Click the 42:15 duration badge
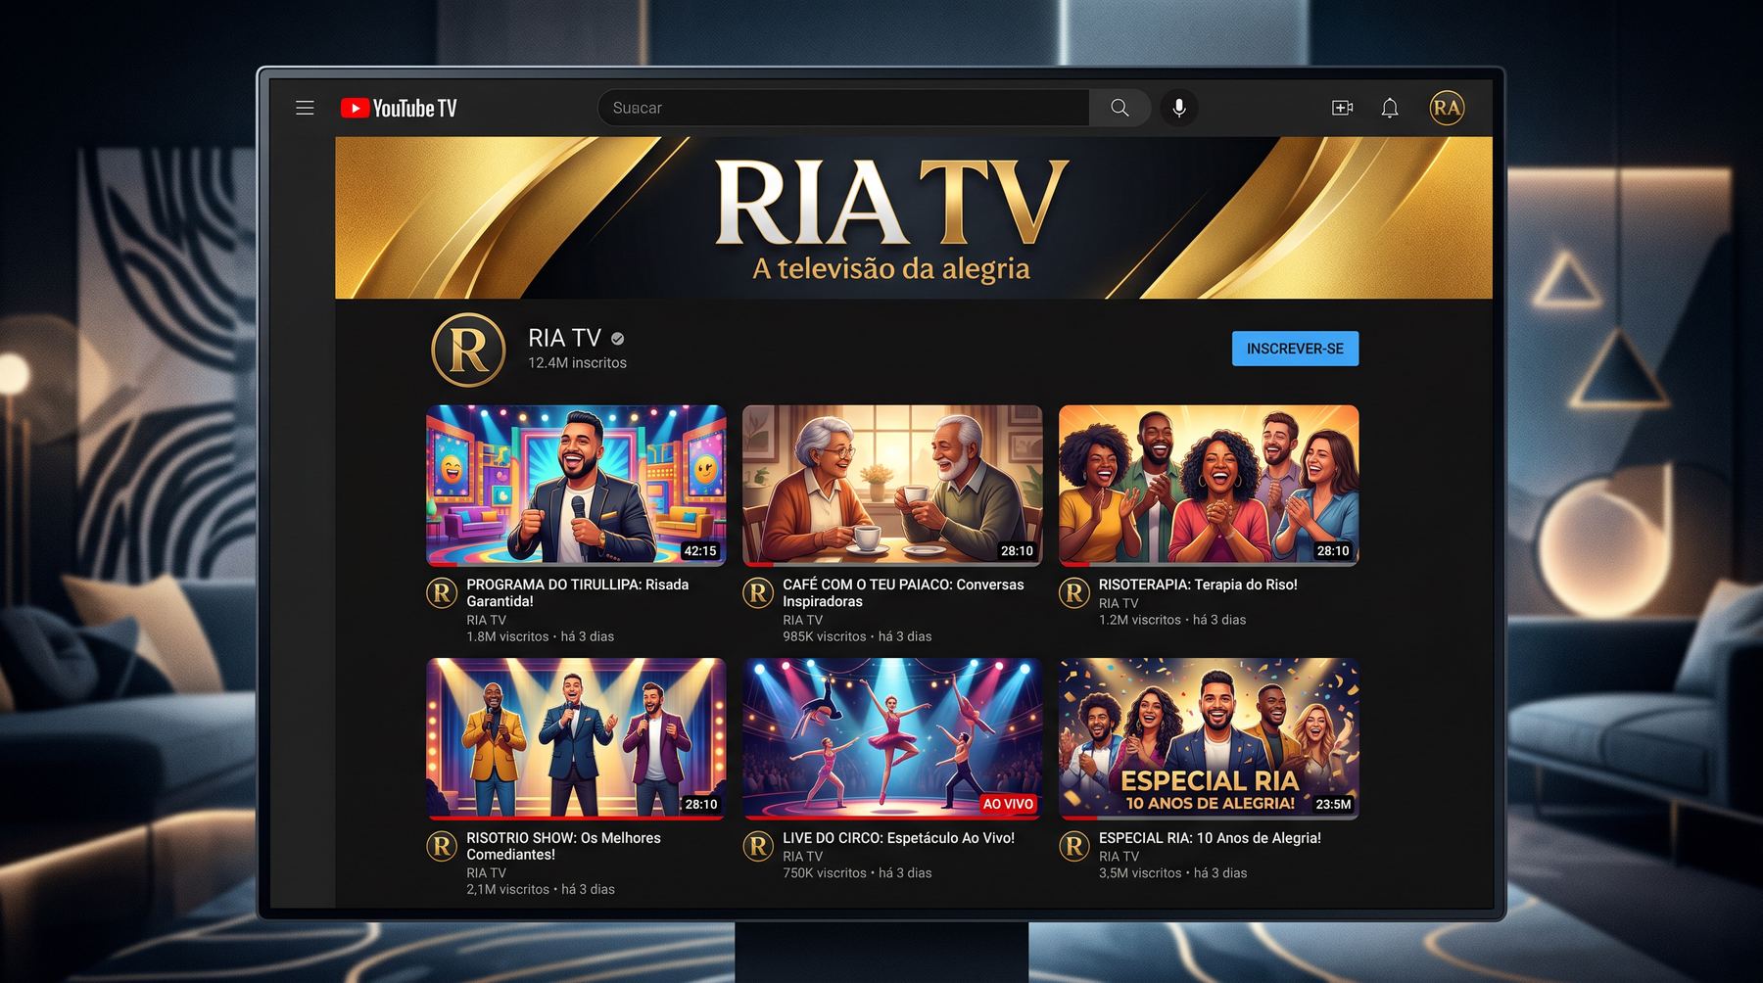The width and height of the screenshot is (1763, 983). (x=700, y=551)
